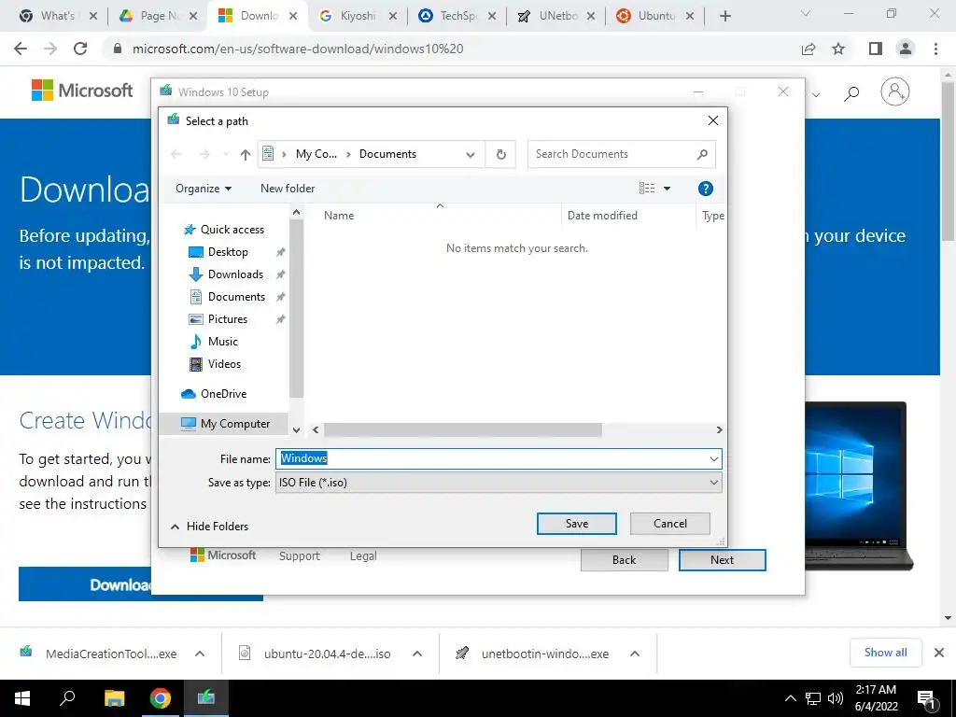Click Show all downloads
956x717 pixels.
click(885, 653)
